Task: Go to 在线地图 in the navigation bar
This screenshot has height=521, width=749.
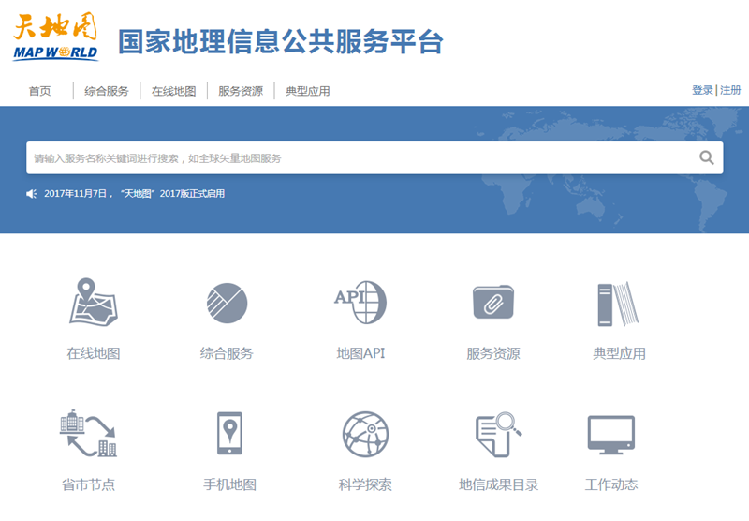Action: (173, 91)
